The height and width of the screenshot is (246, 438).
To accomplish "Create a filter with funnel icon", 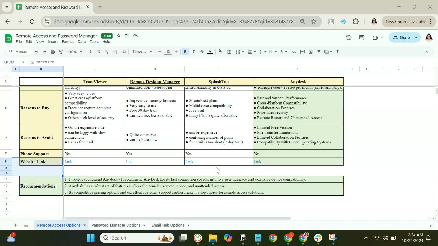I will (x=319, y=52).
